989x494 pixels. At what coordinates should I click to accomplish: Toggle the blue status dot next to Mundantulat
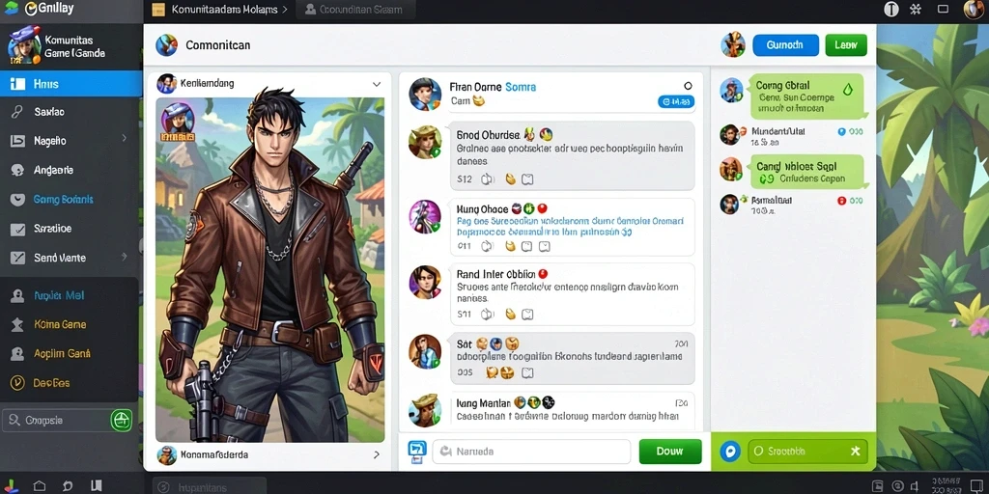click(841, 131)
